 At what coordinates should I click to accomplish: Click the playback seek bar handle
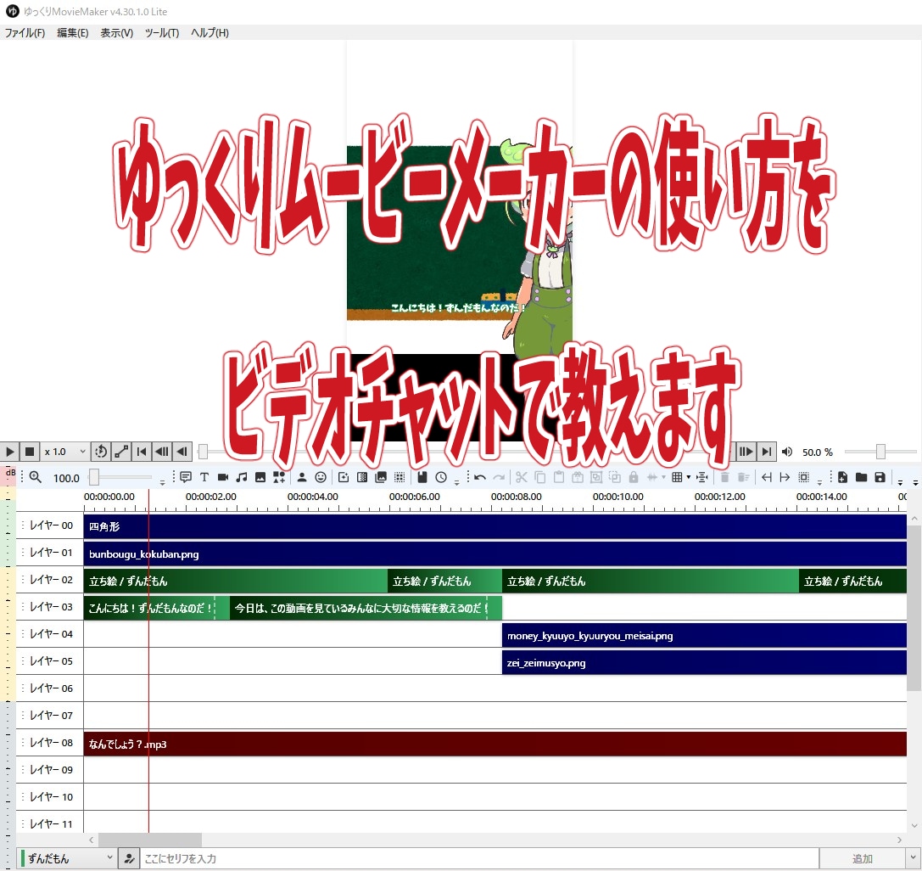(x=204, y=452)
